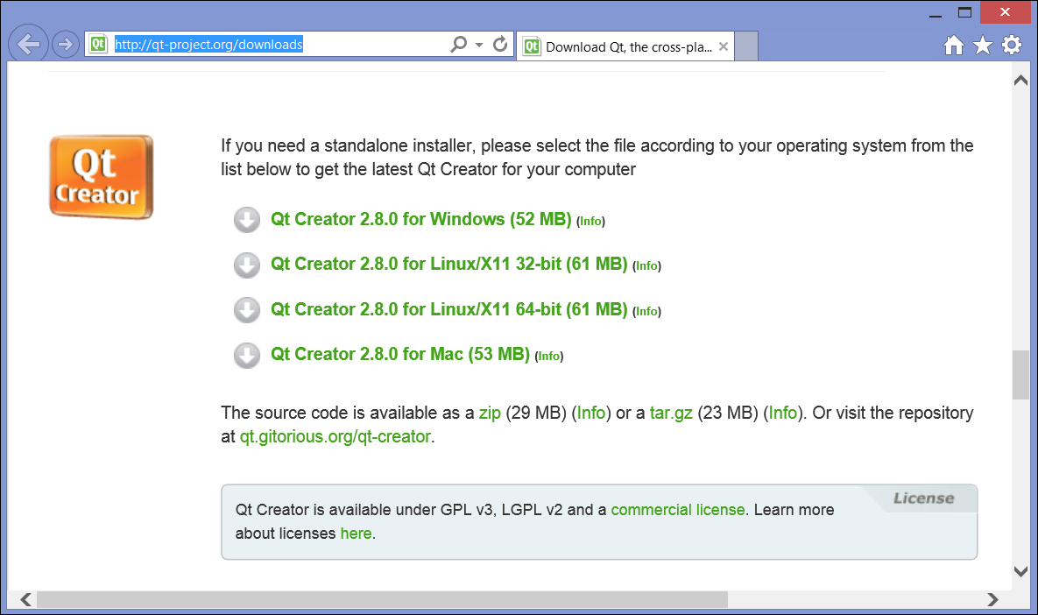Screen dimensions: 1038x615
Task: Open address bar autocomplete dropdown arrow
Action: [479, 45]
